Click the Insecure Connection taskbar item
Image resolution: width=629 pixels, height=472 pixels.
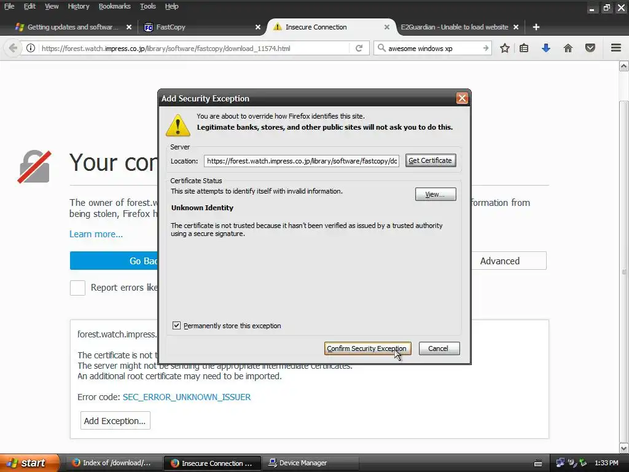[212, 463]
